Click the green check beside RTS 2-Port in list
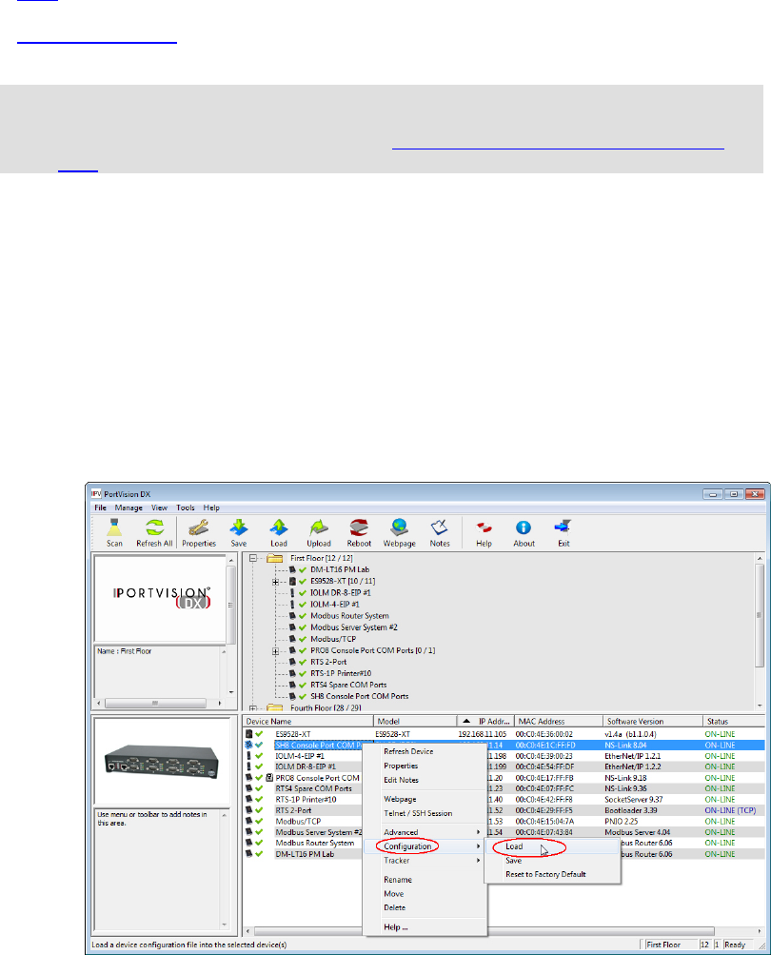Viewport: 771px width, 955px height. tap(260, 810)
